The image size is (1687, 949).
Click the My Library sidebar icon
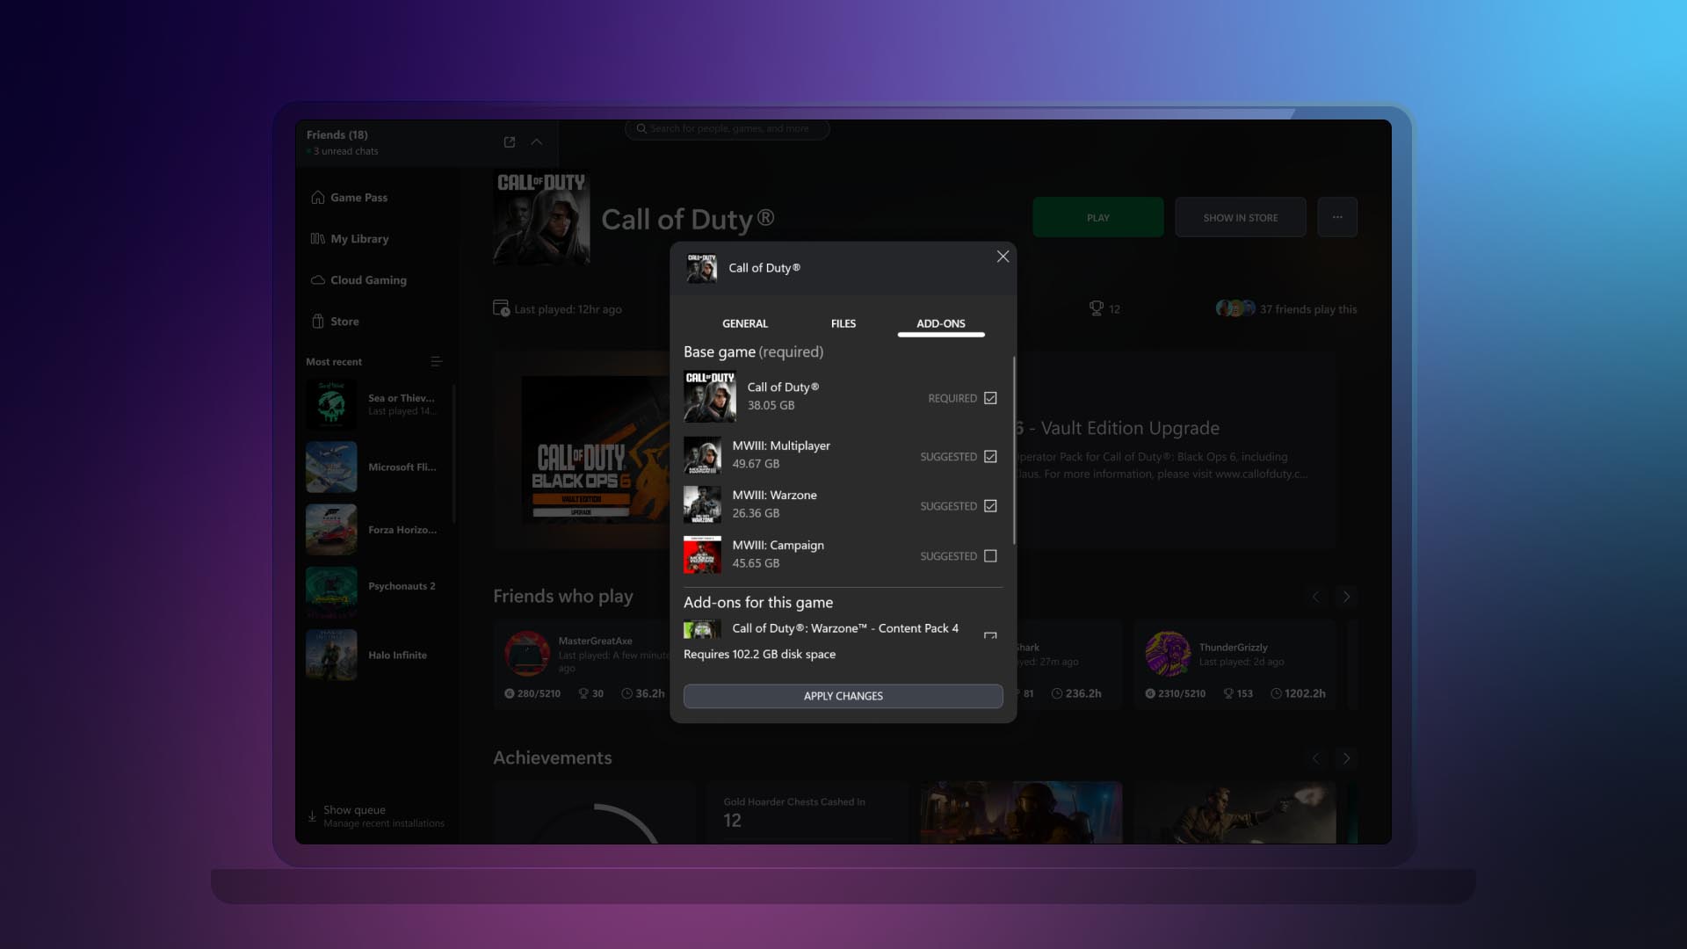pyautogui.click(x=319, y=237)
